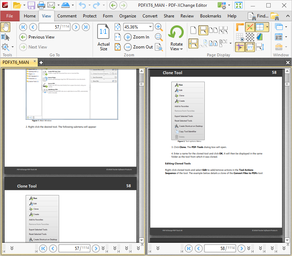Select the Two Pages display icon

coord(213,30)
